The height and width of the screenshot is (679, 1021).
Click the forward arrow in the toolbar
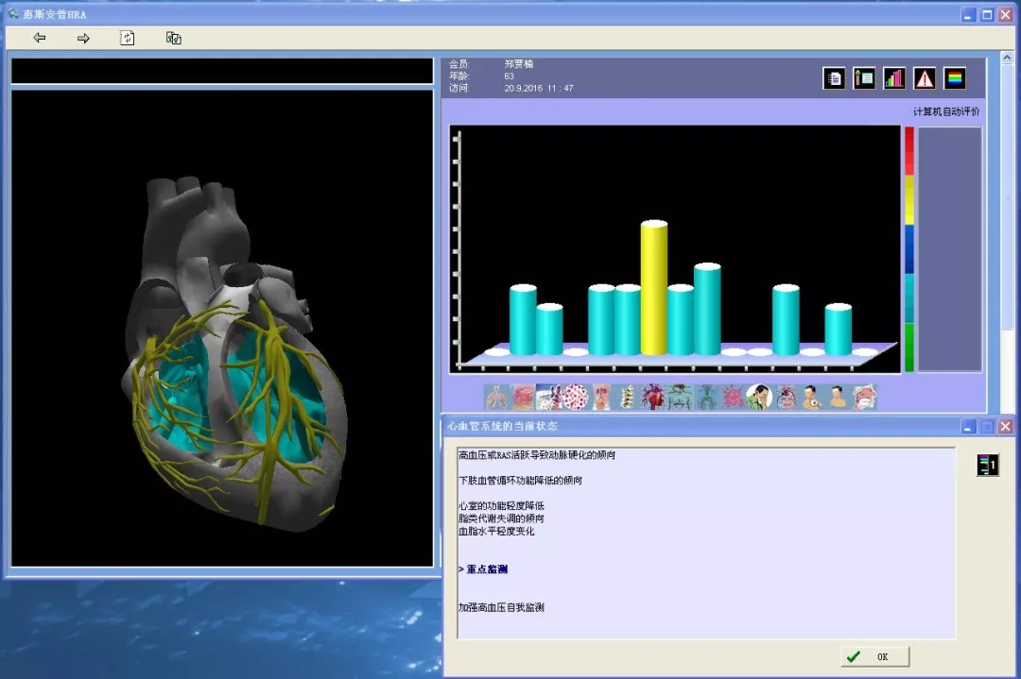tap(83, 38)
